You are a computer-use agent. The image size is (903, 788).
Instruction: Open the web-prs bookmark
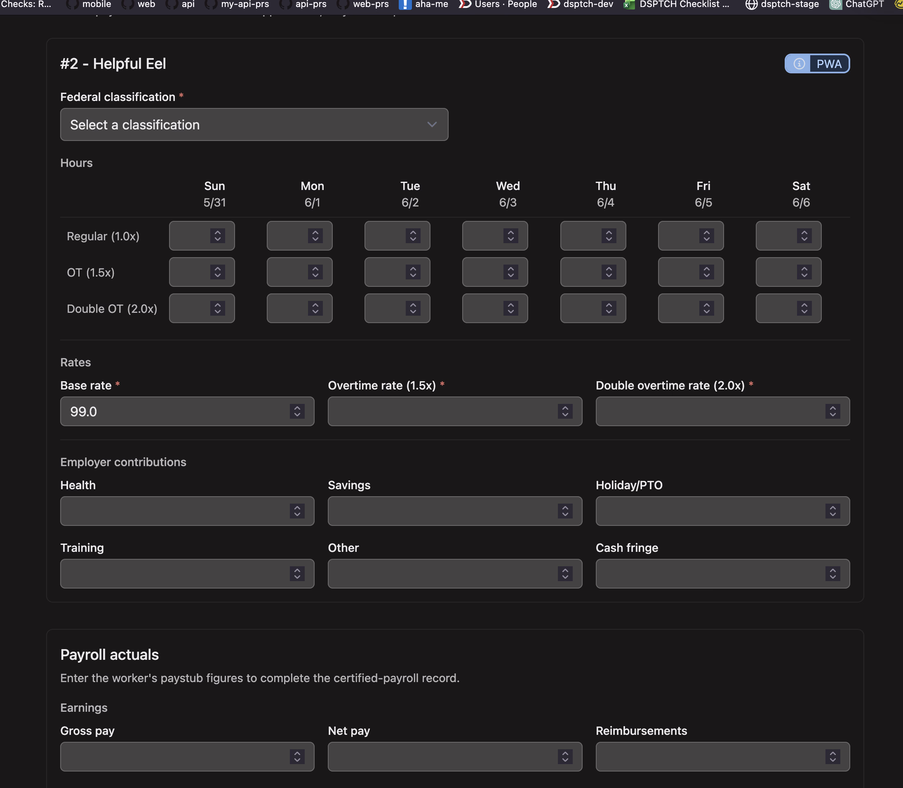click(x=363, y=5)
